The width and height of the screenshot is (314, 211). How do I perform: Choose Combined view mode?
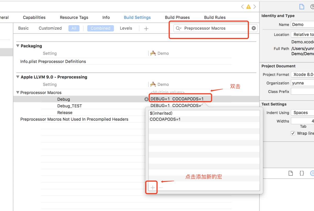point(100,28)
